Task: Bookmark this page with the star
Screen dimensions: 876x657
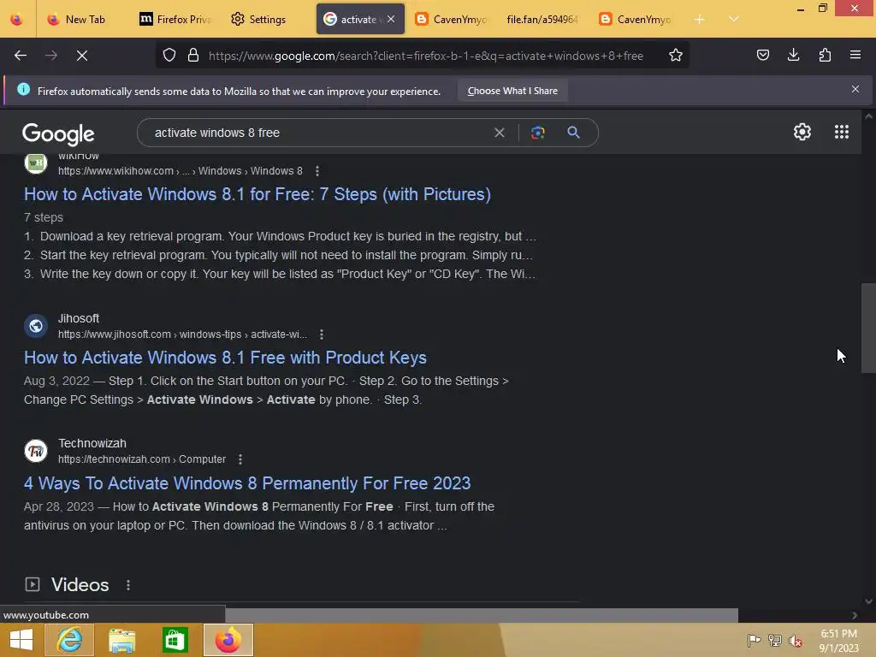Action: (x=676, y=55)
